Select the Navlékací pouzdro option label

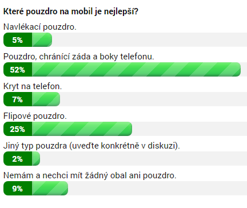(40, 27)
